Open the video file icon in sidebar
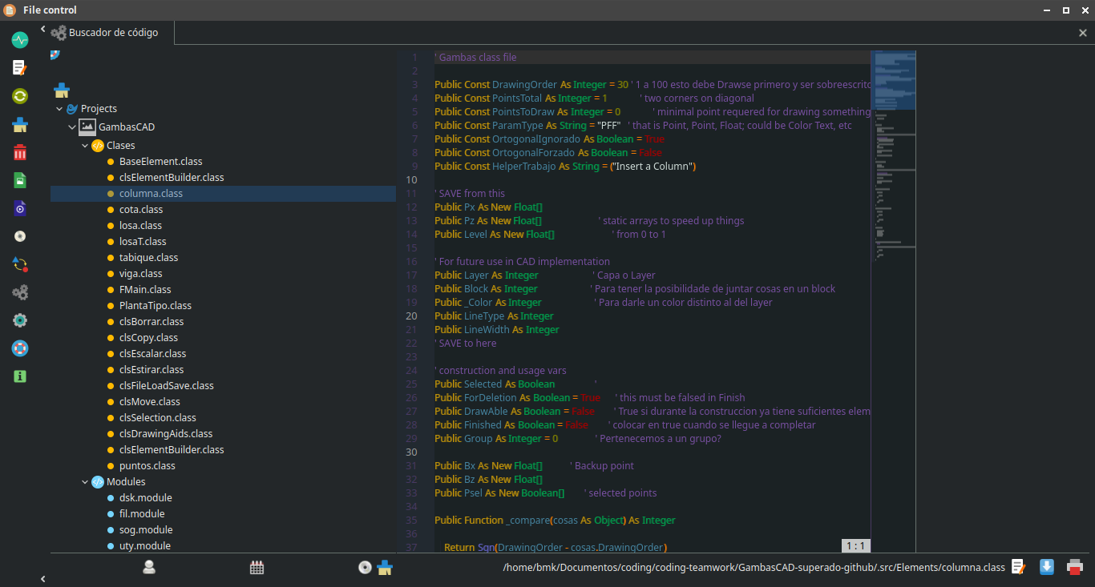 click(x=20, y=208)
